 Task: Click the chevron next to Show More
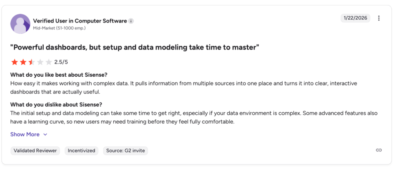45,134
